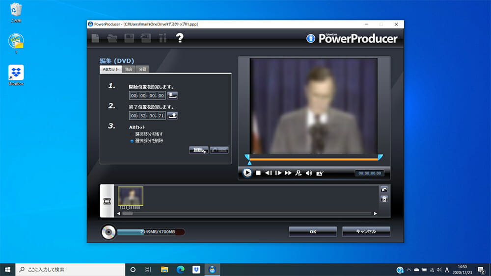Take a snapshot with the capture icon
The height and width of the screenshot is (276, 491).
click(x=320, y=173)
